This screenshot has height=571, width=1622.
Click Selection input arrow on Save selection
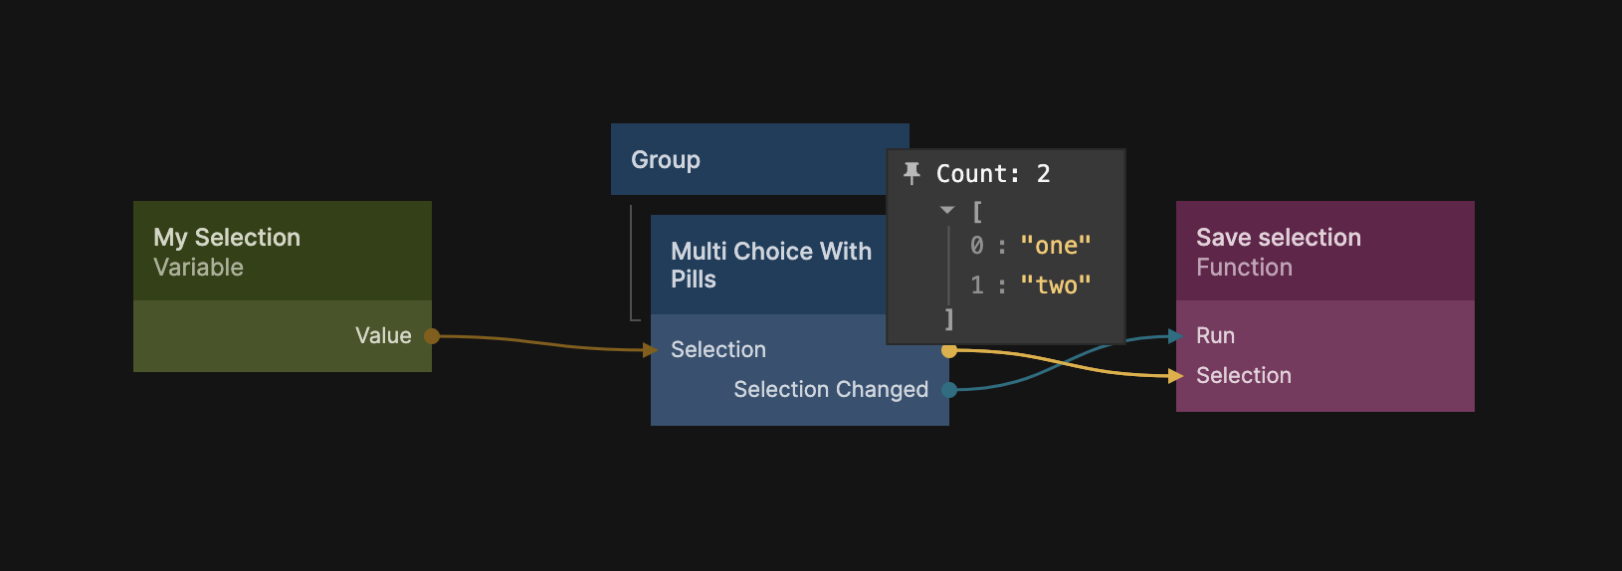(1176, 376)
